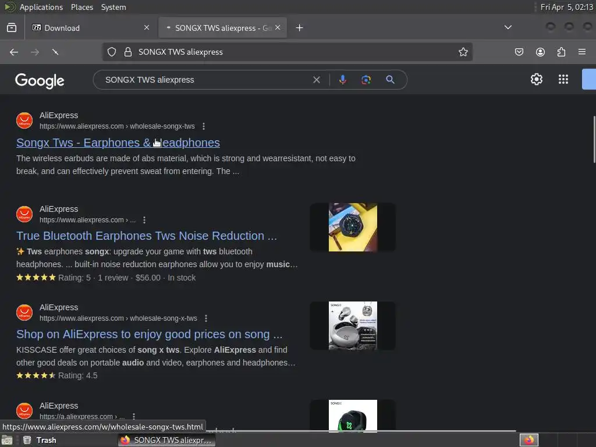Open the Applications menu
The image size is (596, 447).
41,7
